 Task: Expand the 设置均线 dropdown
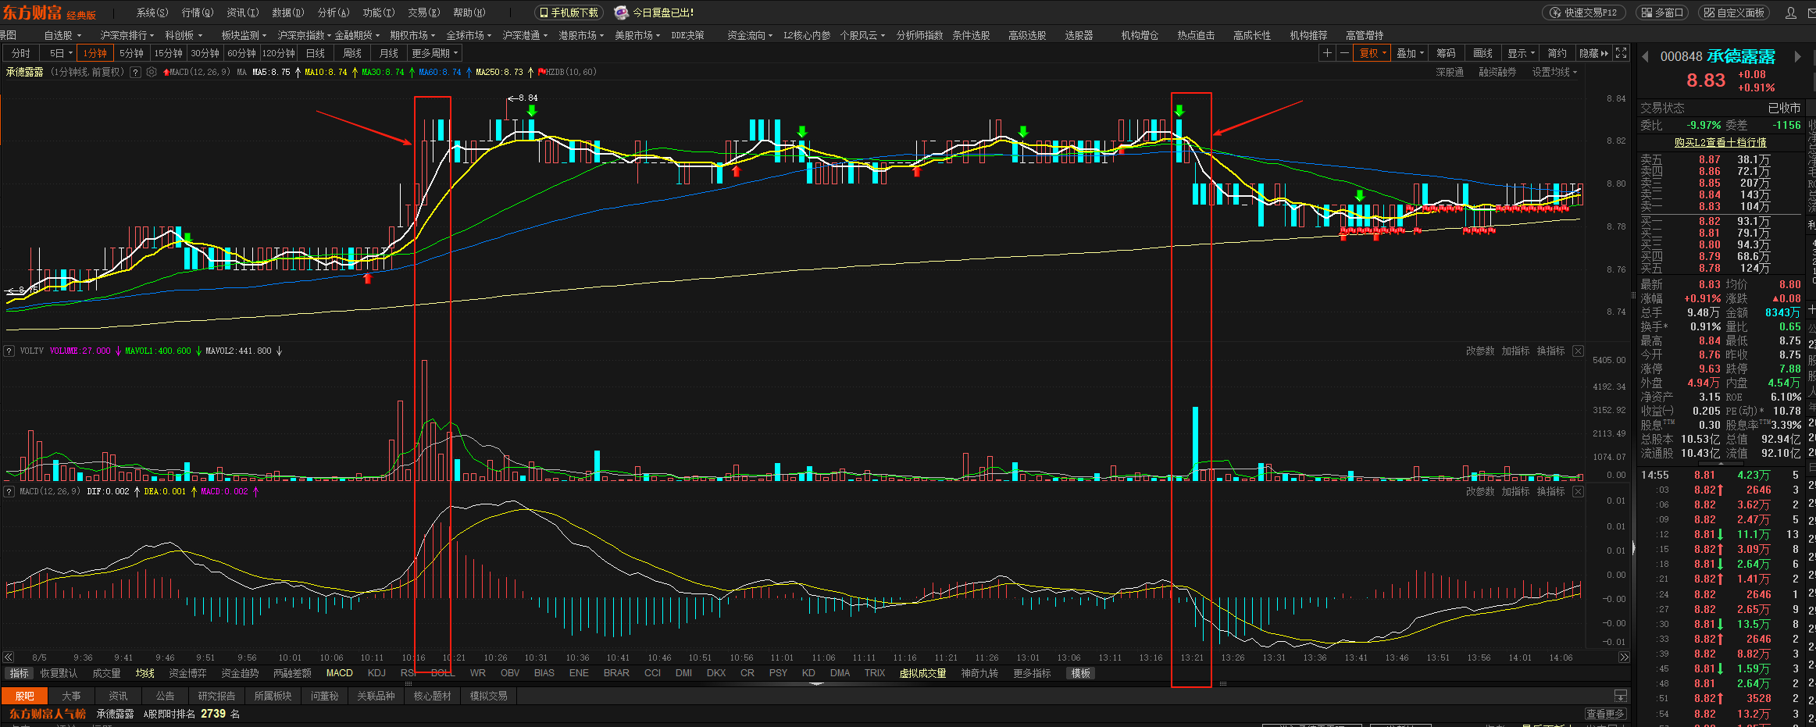(1554, 72)
